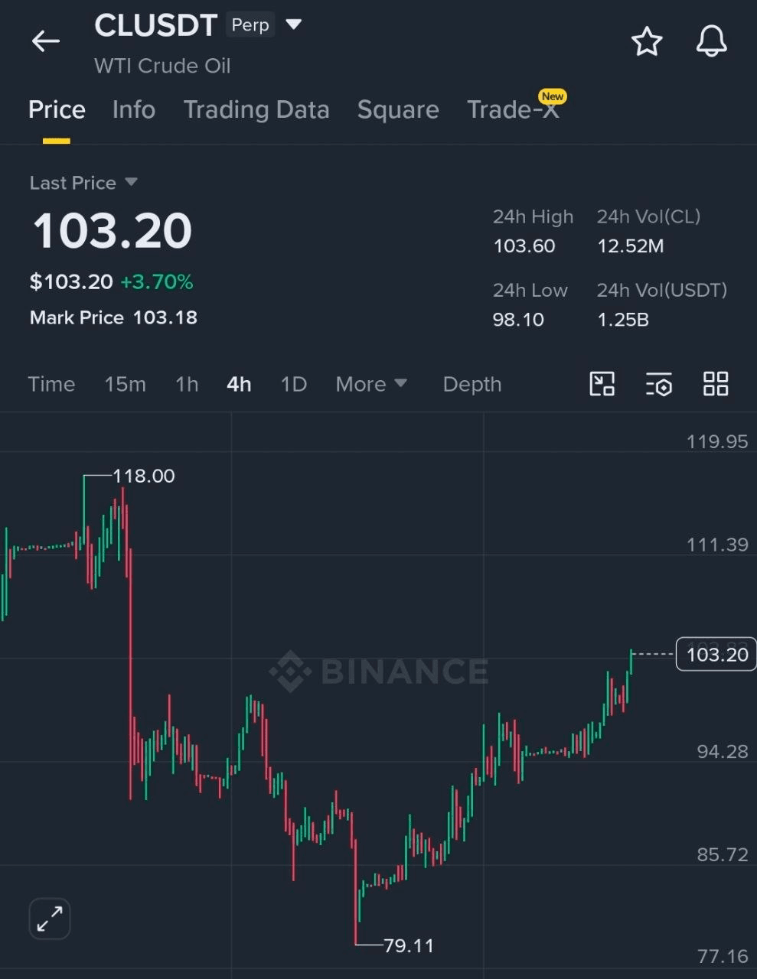
Task: Switch chart to 1h interval
Action: (x=187, y=384)
